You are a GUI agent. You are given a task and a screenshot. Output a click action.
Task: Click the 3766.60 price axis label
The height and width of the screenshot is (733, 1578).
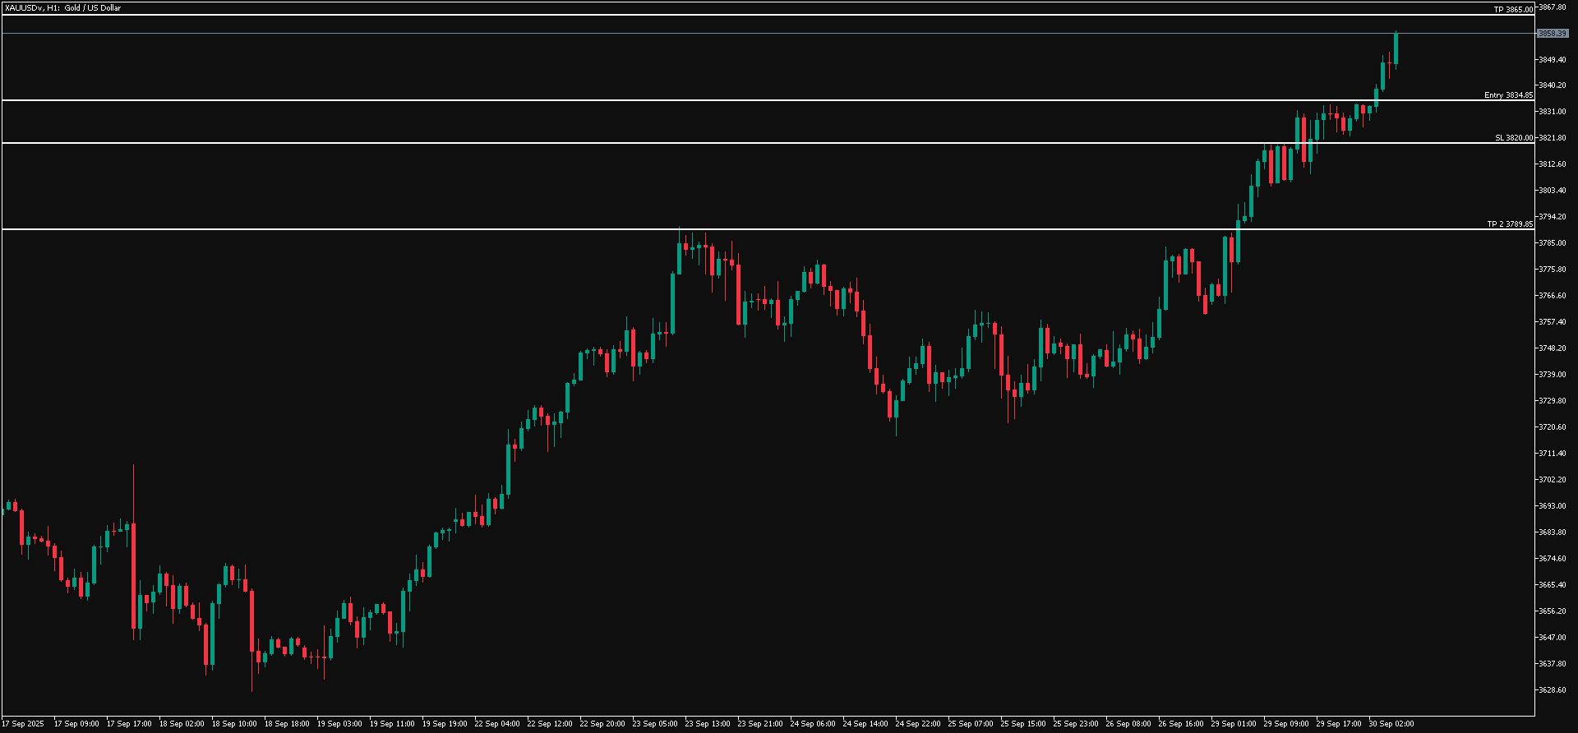tap(1552, 295)
